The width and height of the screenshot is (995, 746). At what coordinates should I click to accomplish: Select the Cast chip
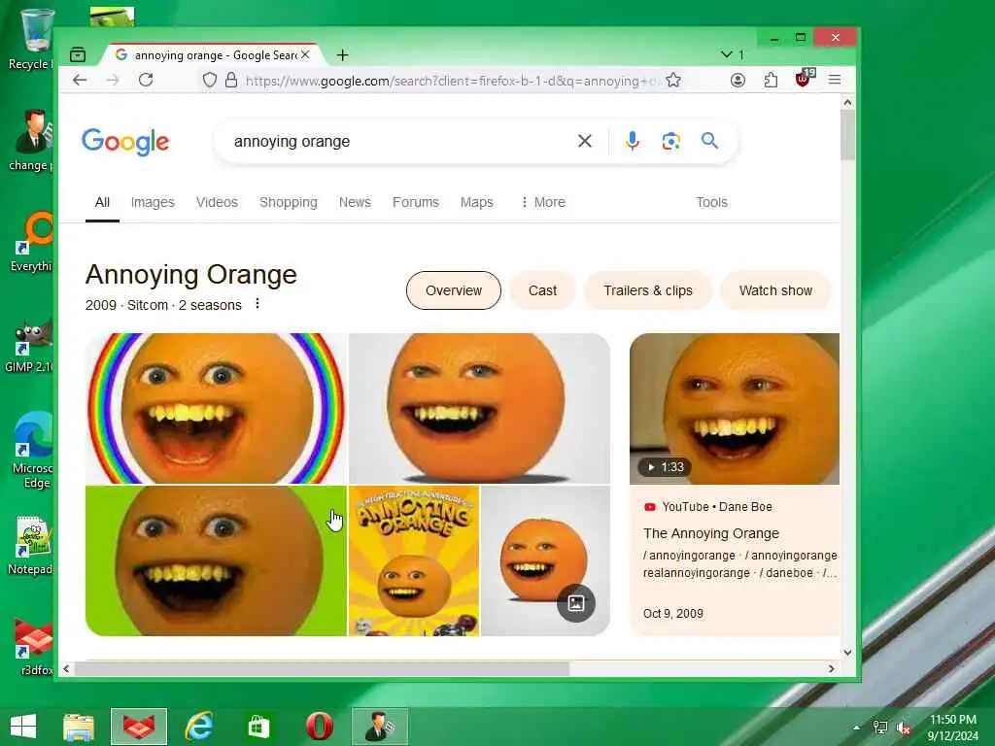pos(542,290)
